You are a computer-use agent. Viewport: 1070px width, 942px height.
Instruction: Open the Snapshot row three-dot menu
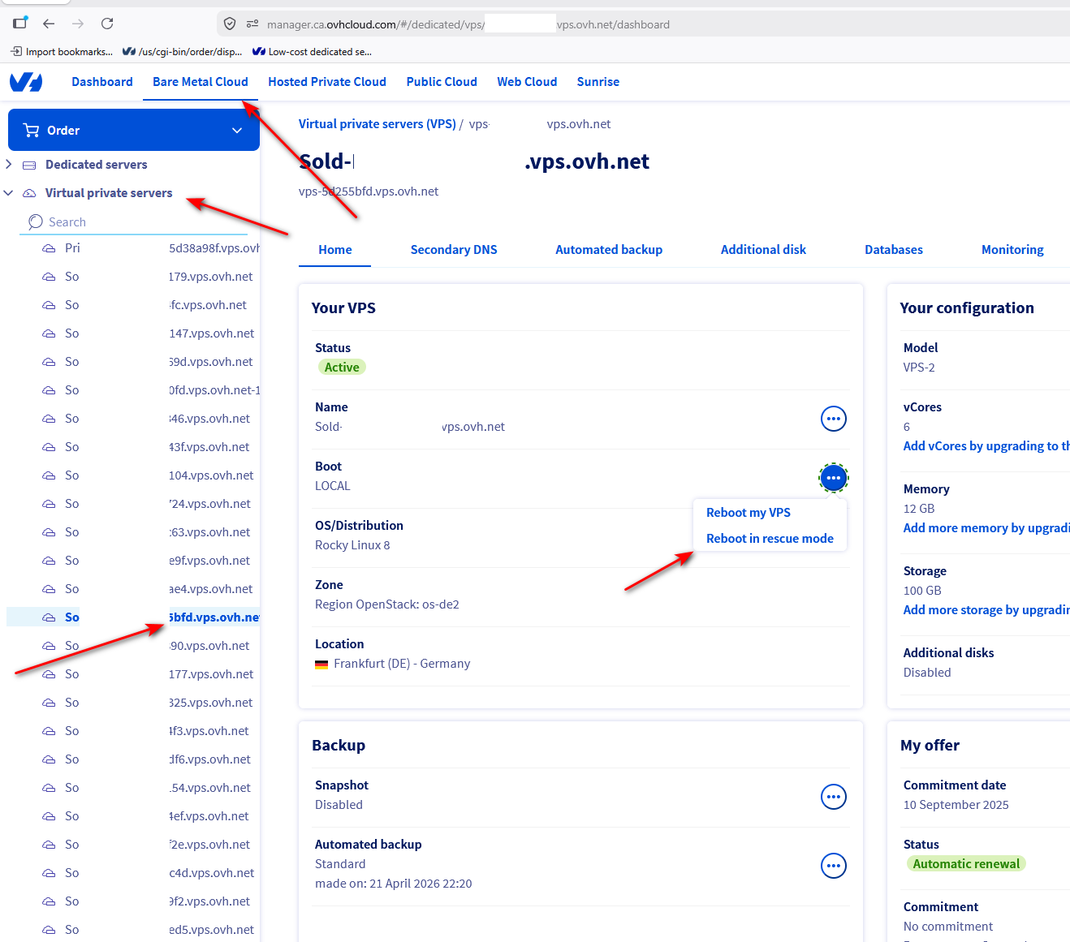coord(834,797)
